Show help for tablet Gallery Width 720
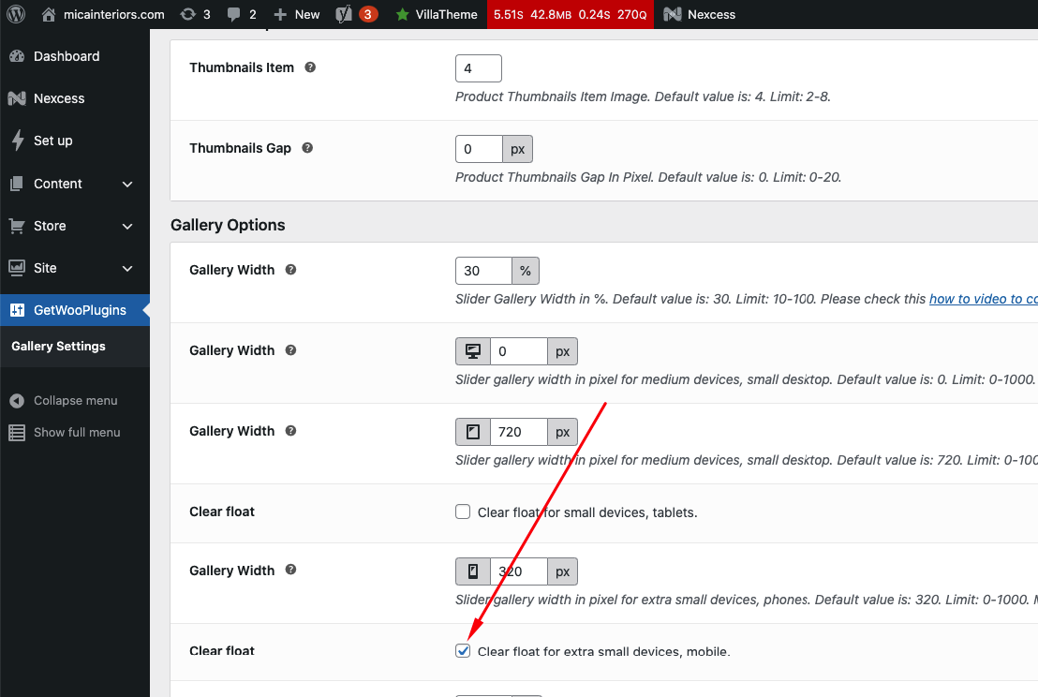 (290, 431)
